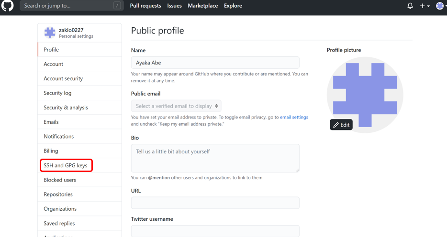Focus the Bio text area

[215, 158]
